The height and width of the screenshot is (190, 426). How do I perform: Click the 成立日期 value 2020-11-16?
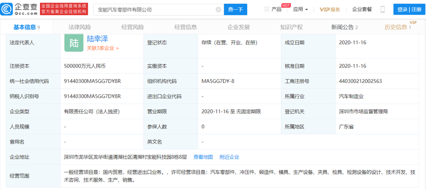click(x=353, y=42)
